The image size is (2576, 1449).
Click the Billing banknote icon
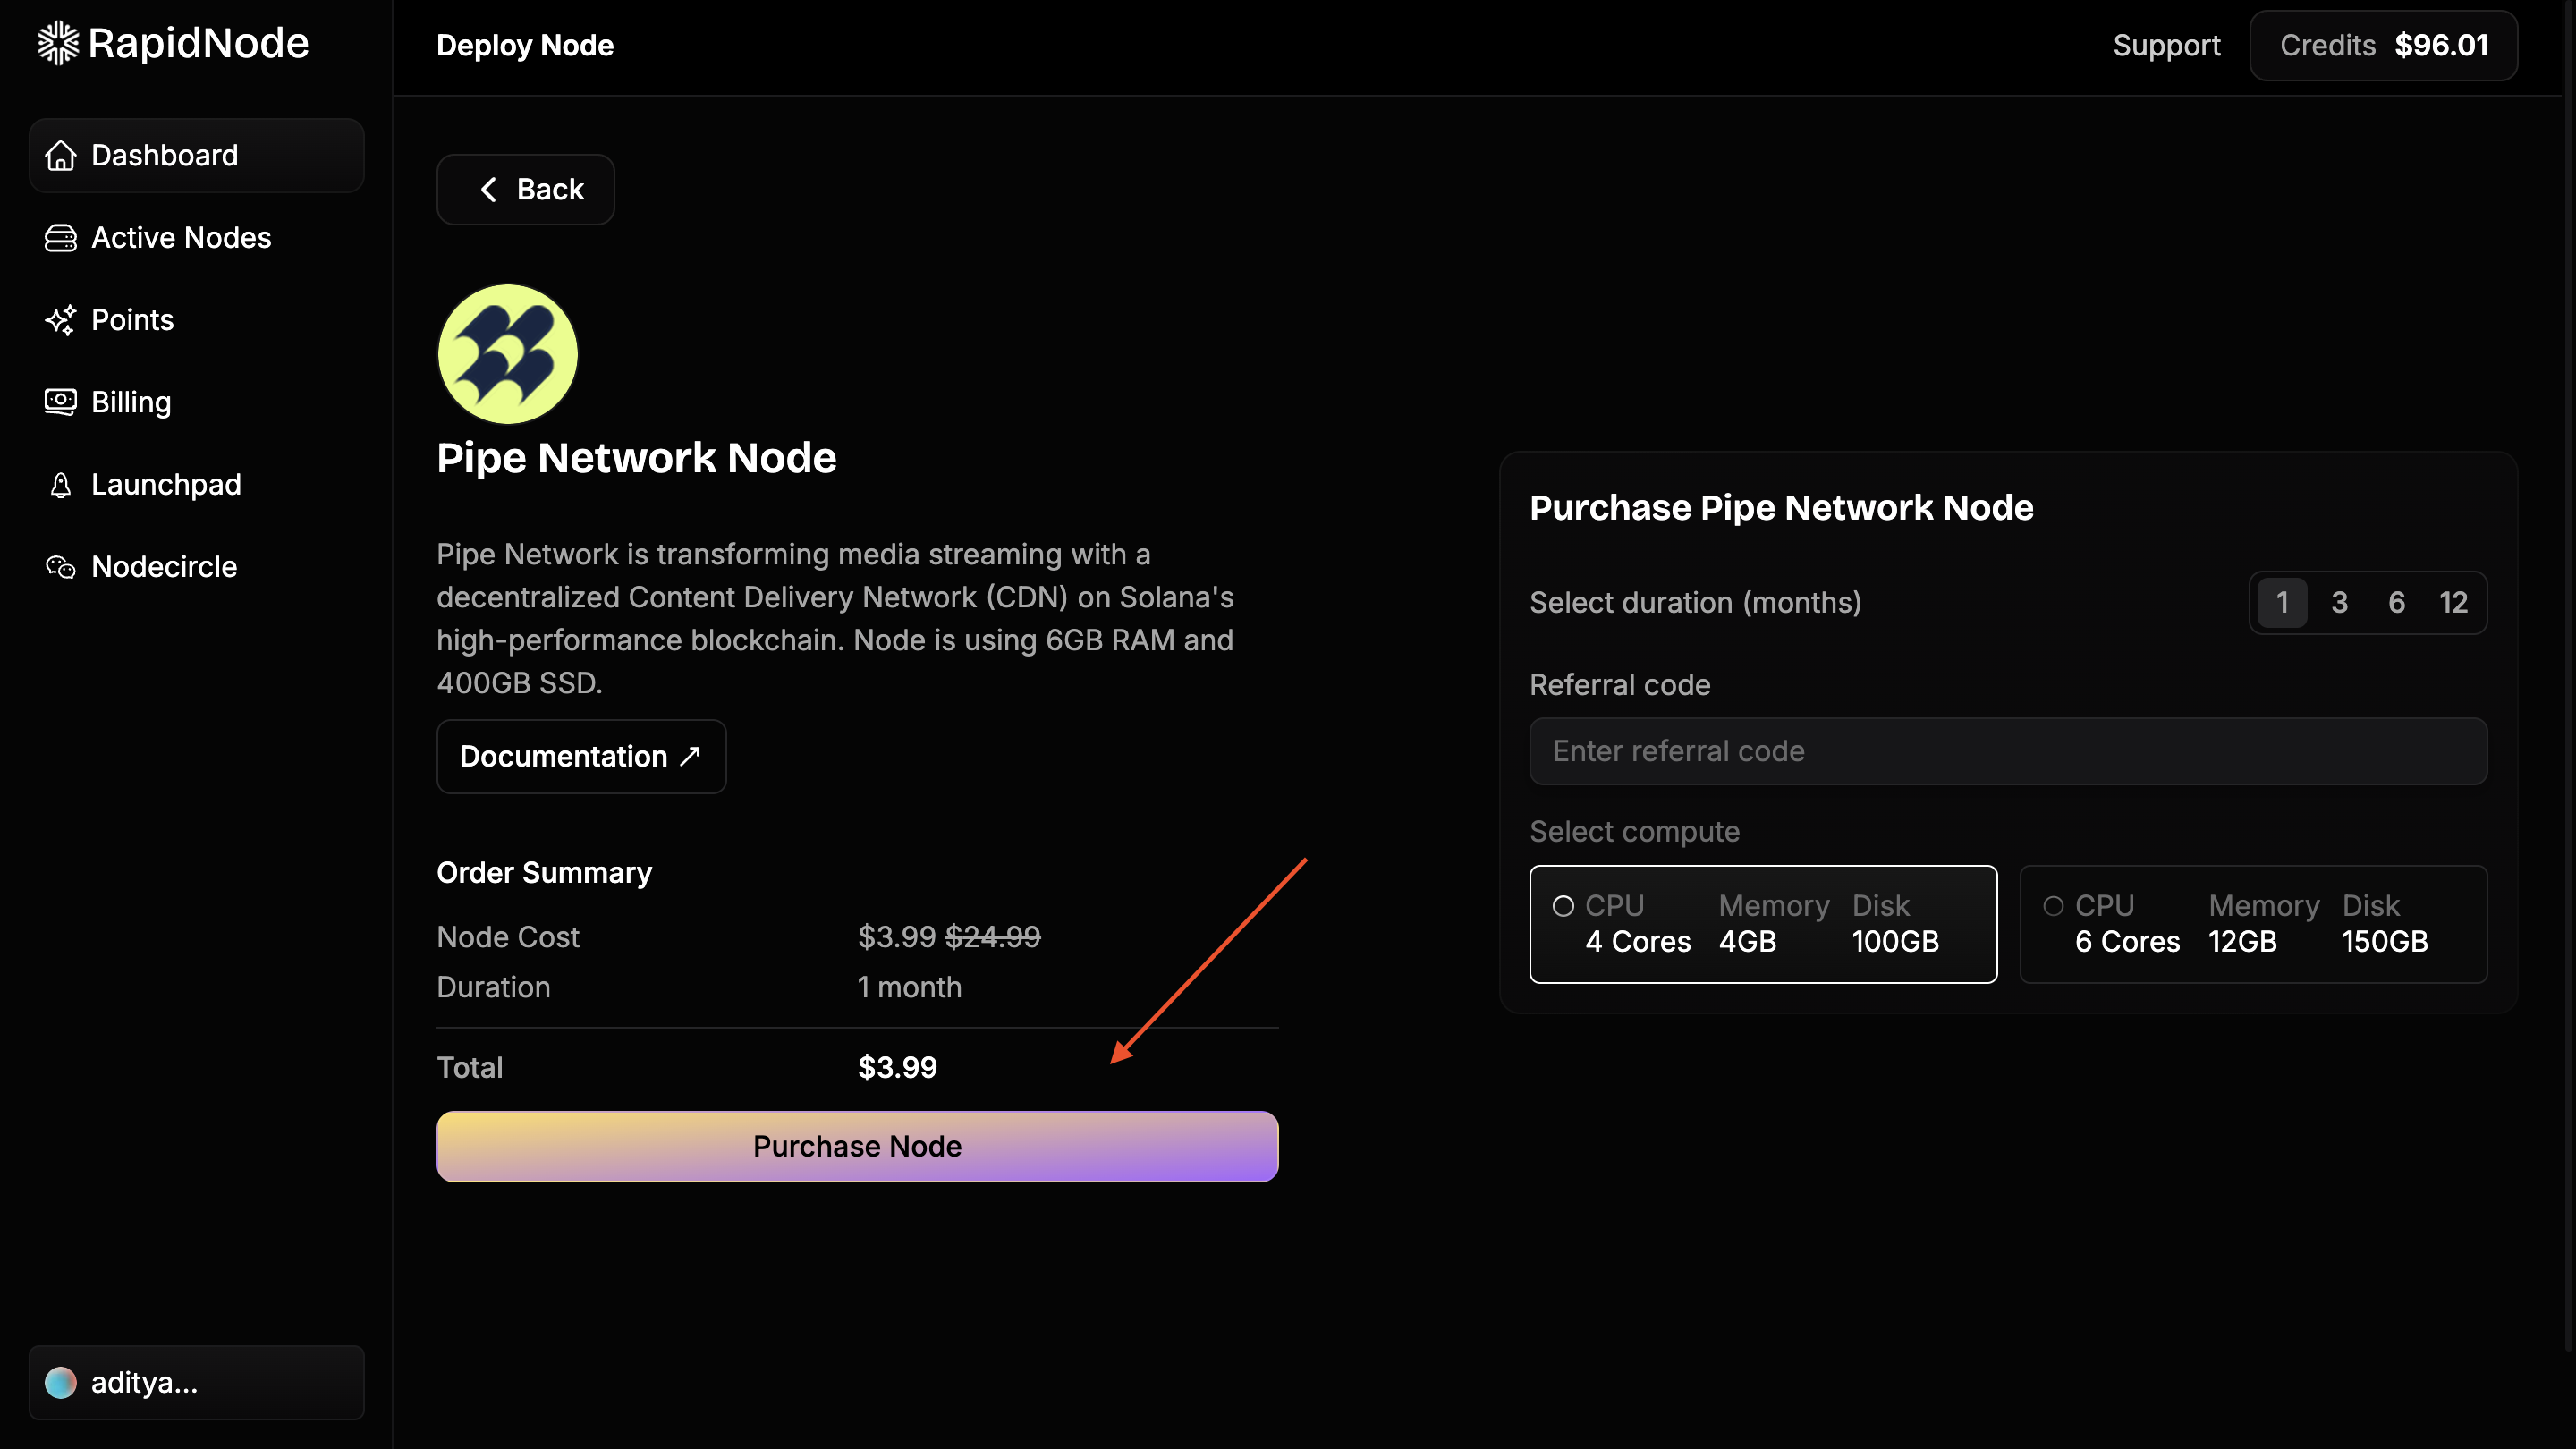click(x=61, y=402)
